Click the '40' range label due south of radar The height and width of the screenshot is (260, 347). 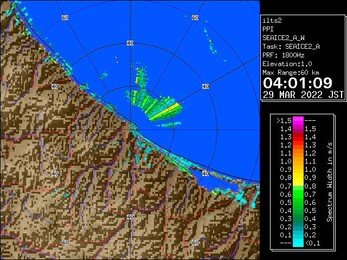tap(130, 217)
